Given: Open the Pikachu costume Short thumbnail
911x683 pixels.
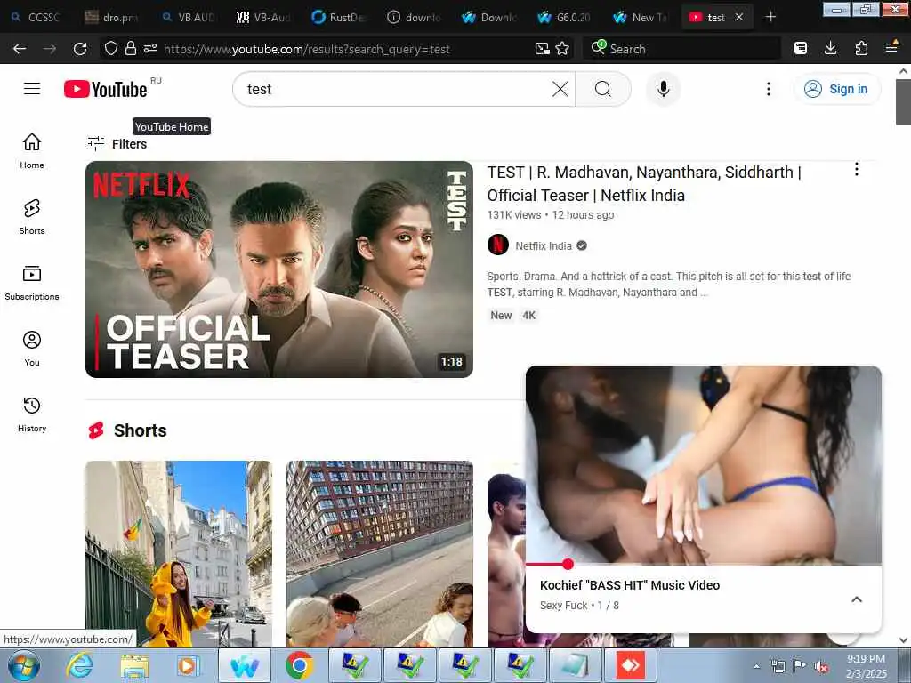Looking at the screenshot, I should 178,554.
